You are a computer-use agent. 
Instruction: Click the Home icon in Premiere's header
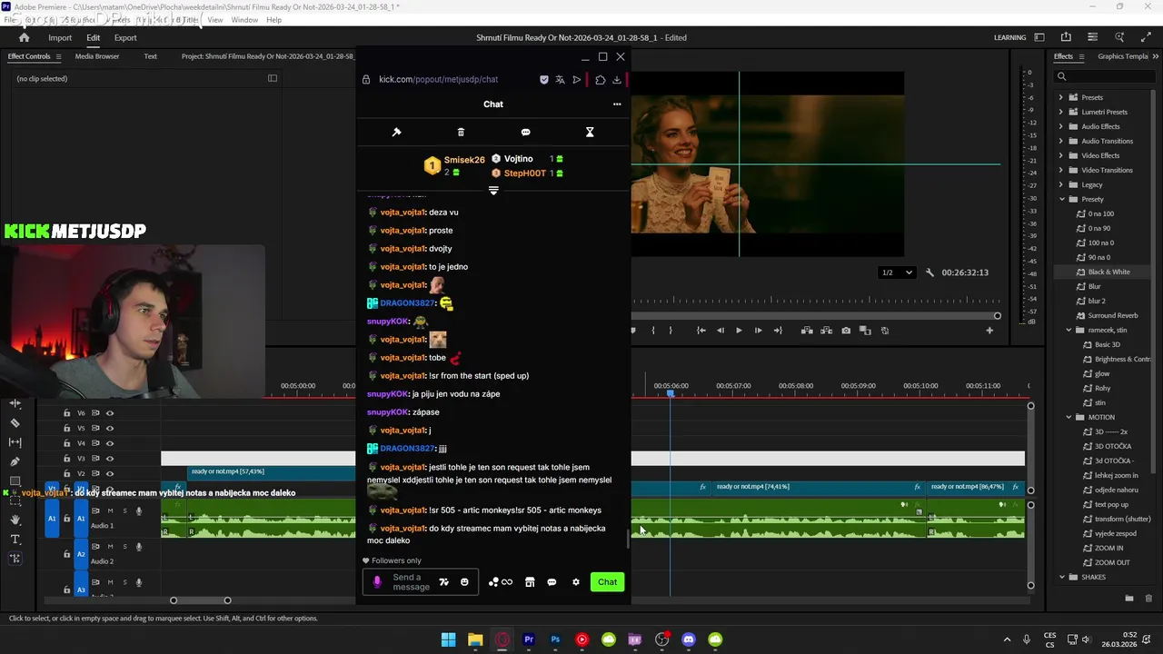pos(25,37)
